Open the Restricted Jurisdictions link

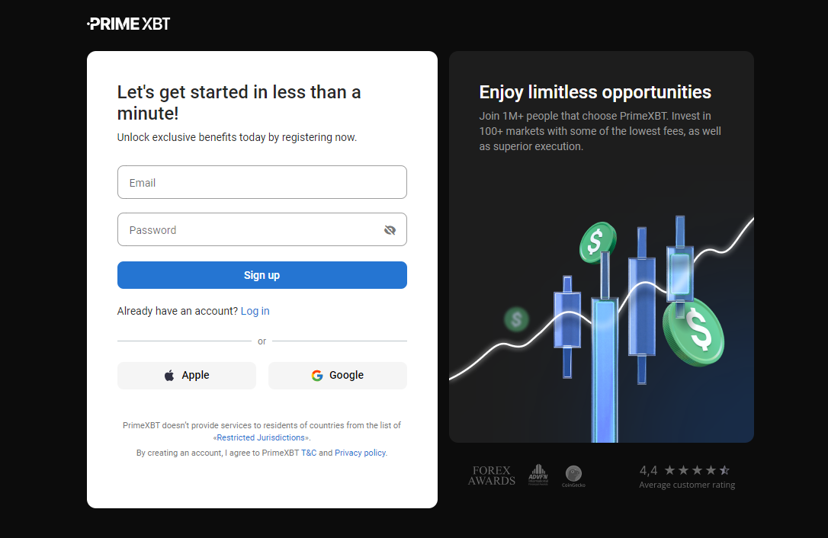tap(261, 437)
